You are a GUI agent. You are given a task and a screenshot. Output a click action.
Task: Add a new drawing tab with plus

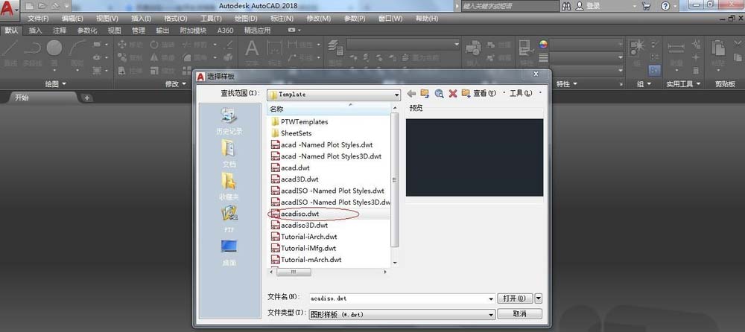tap(87, 98)
